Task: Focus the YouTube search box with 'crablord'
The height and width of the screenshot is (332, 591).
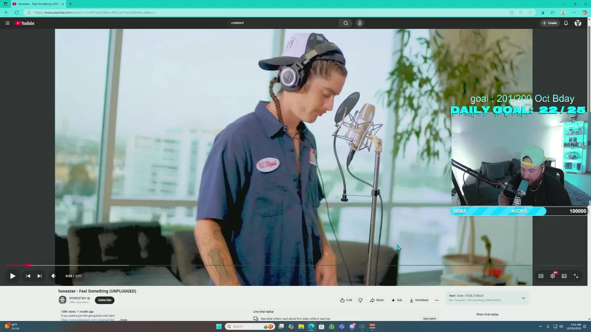Action: 283,23
